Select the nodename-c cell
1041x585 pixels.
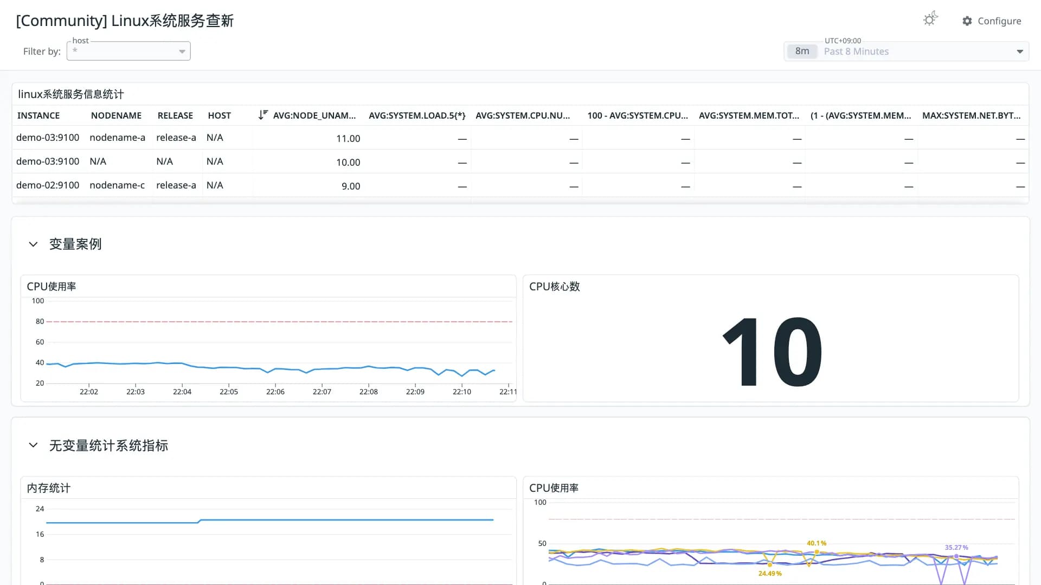[x=117, y=185]
